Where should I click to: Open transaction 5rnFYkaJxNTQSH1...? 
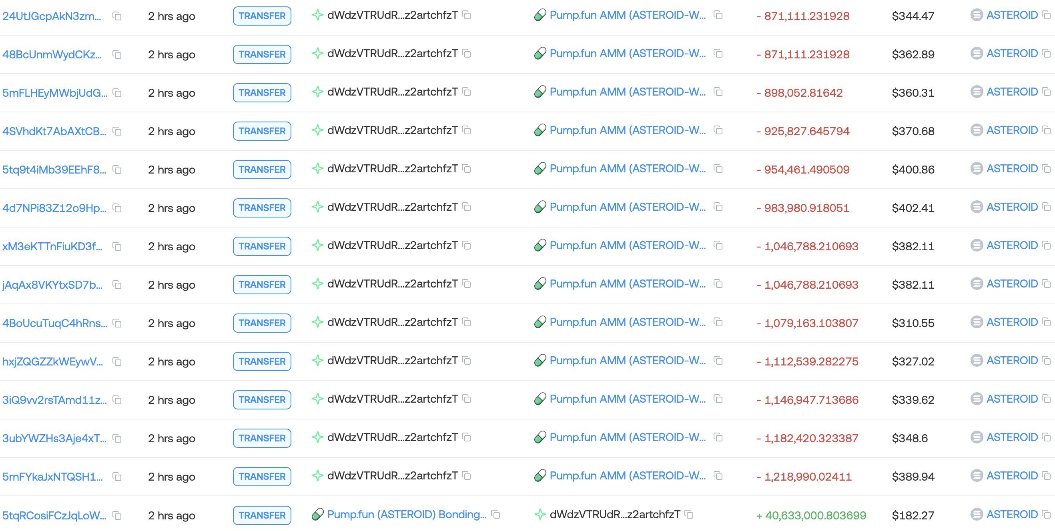tap(52, 477)
